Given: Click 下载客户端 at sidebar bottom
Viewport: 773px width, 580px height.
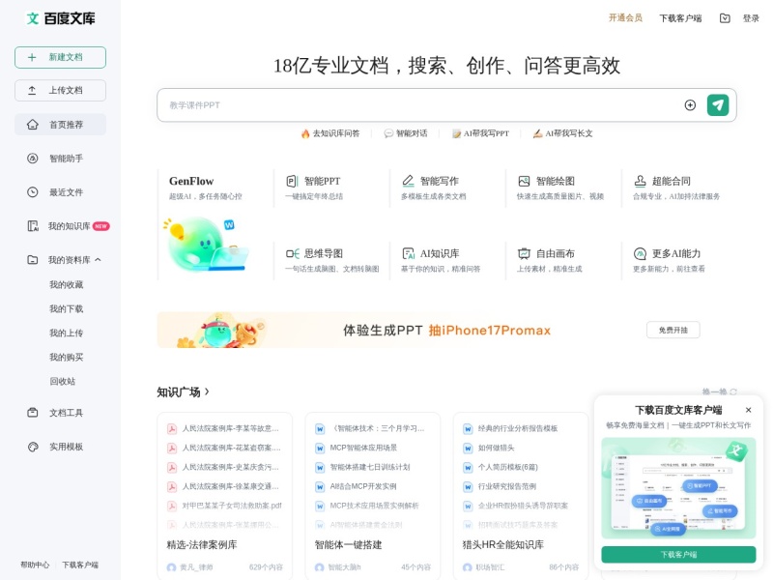Looking at the screenshot, I should tap(80, 565).
